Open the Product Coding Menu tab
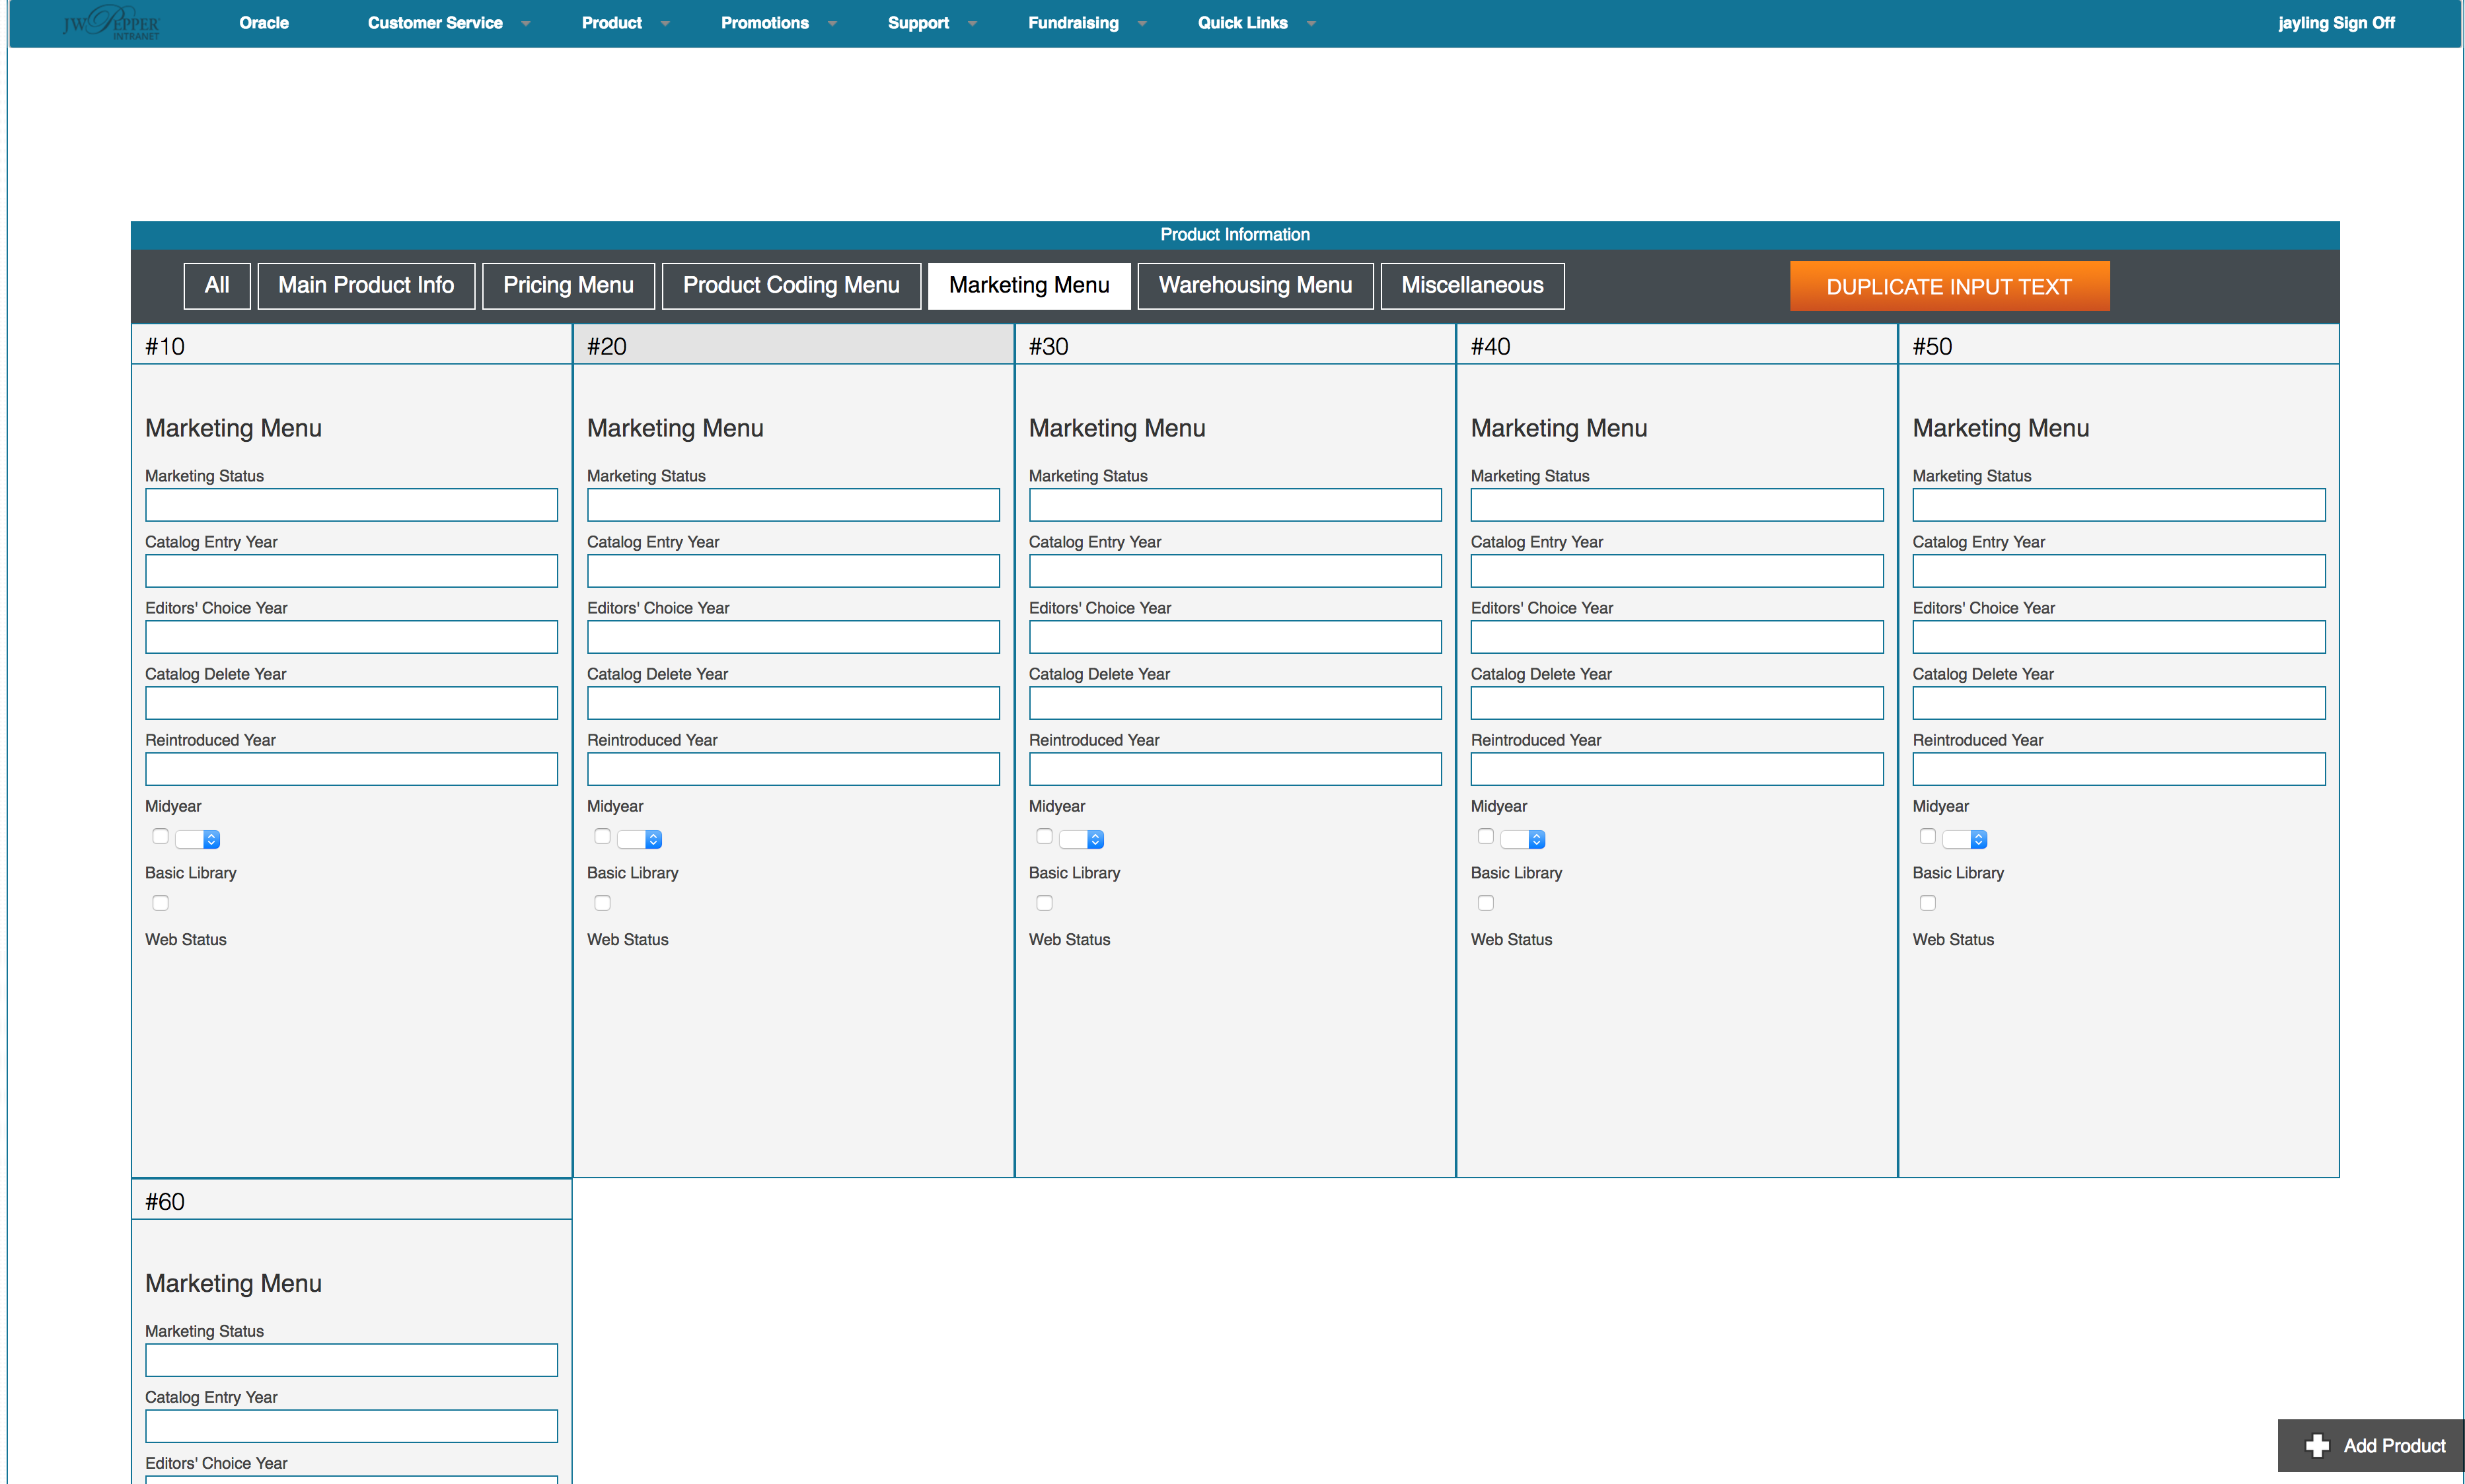Screen dimensions: 2465x1484 790,285
